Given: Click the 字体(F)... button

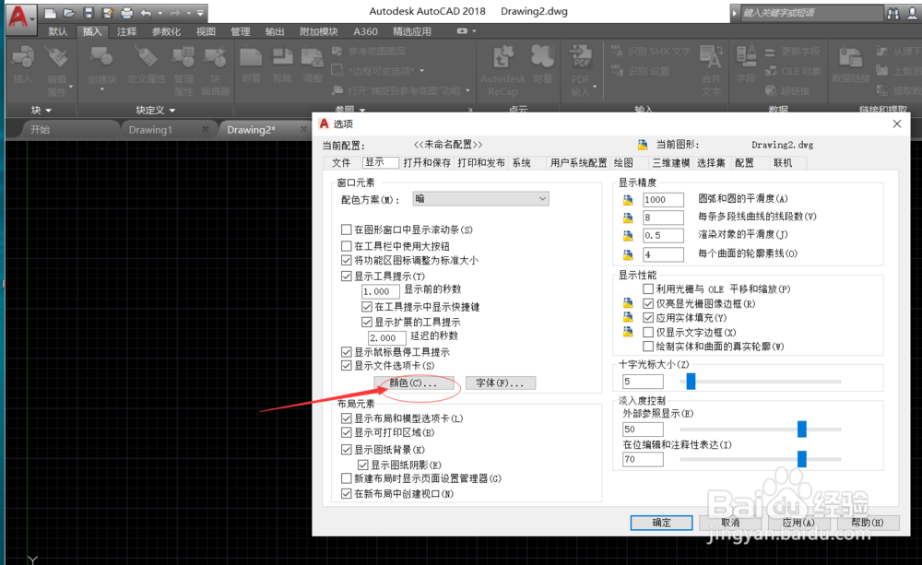Looking at the screenshot, I should tap(500, 383).
